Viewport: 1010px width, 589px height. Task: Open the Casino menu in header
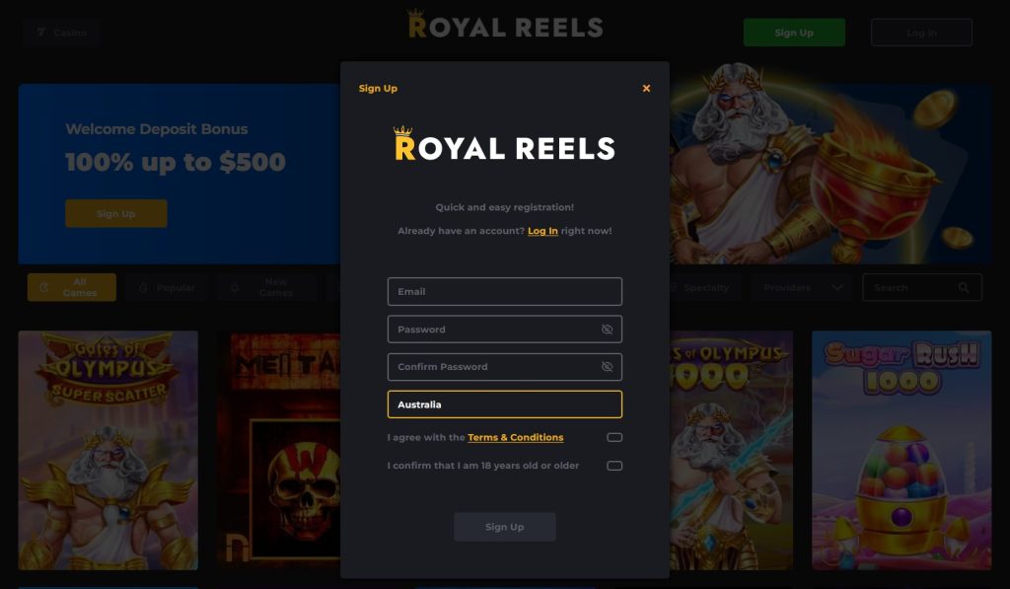coord(61,33)
